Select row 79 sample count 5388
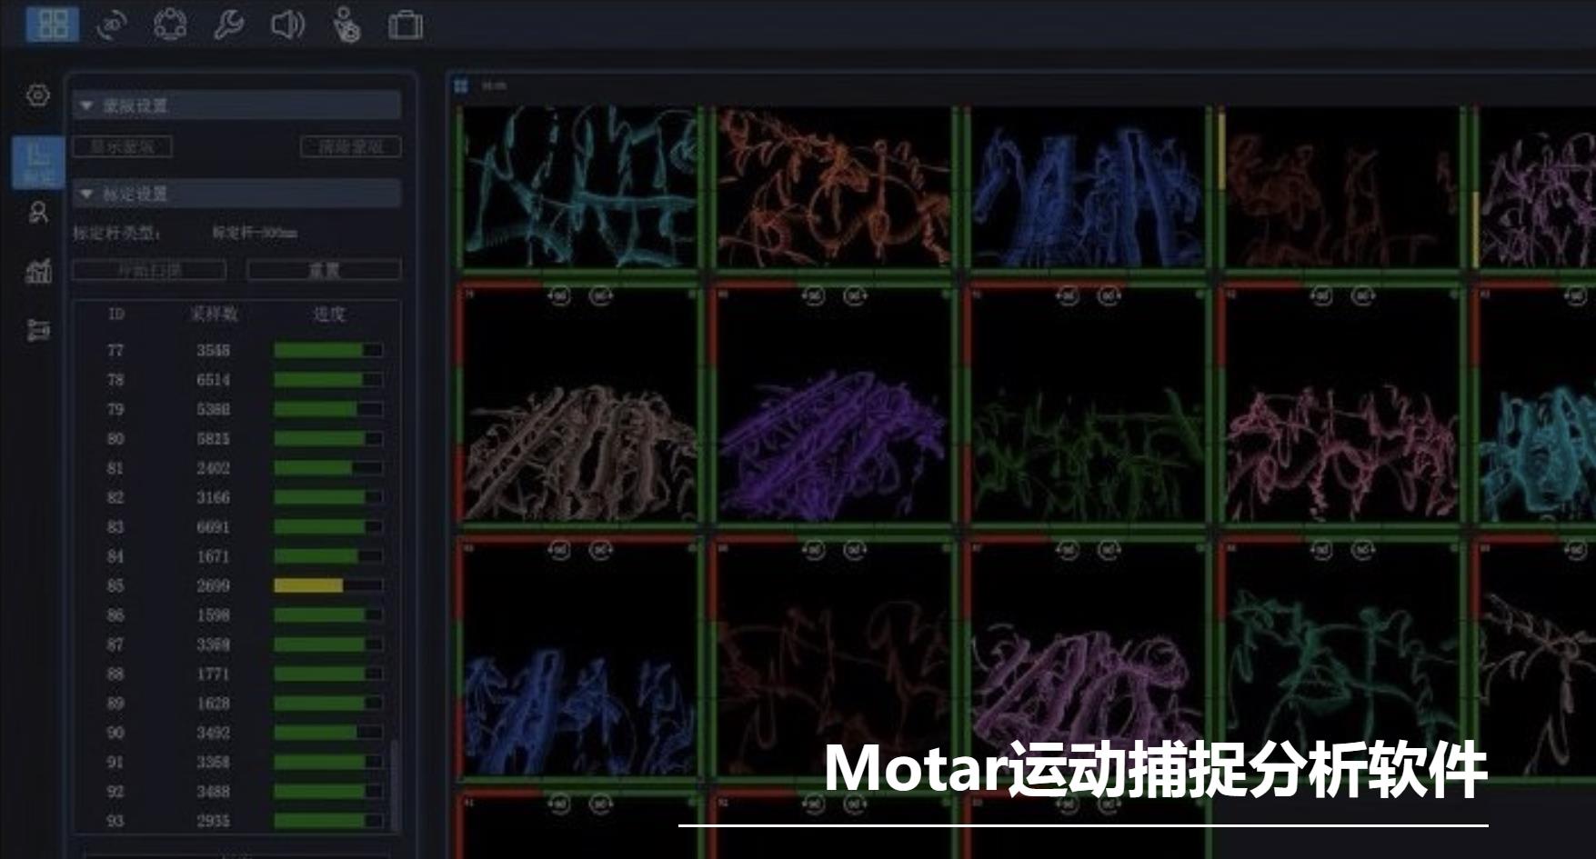Viewport: 1596px width, 859px height. [214, 409]
